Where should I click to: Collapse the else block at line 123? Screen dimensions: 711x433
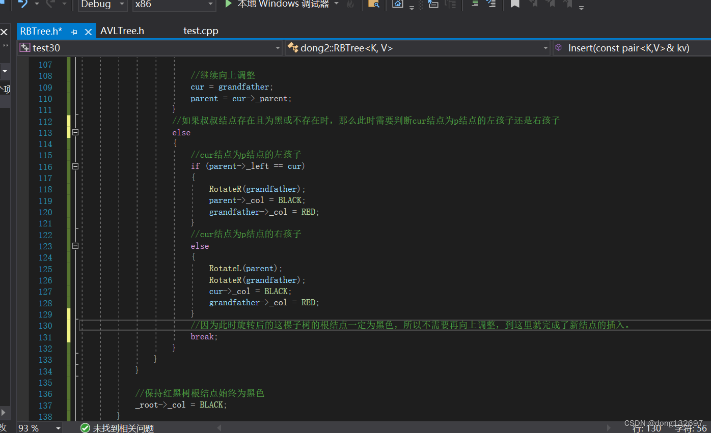tap(75, 246)
